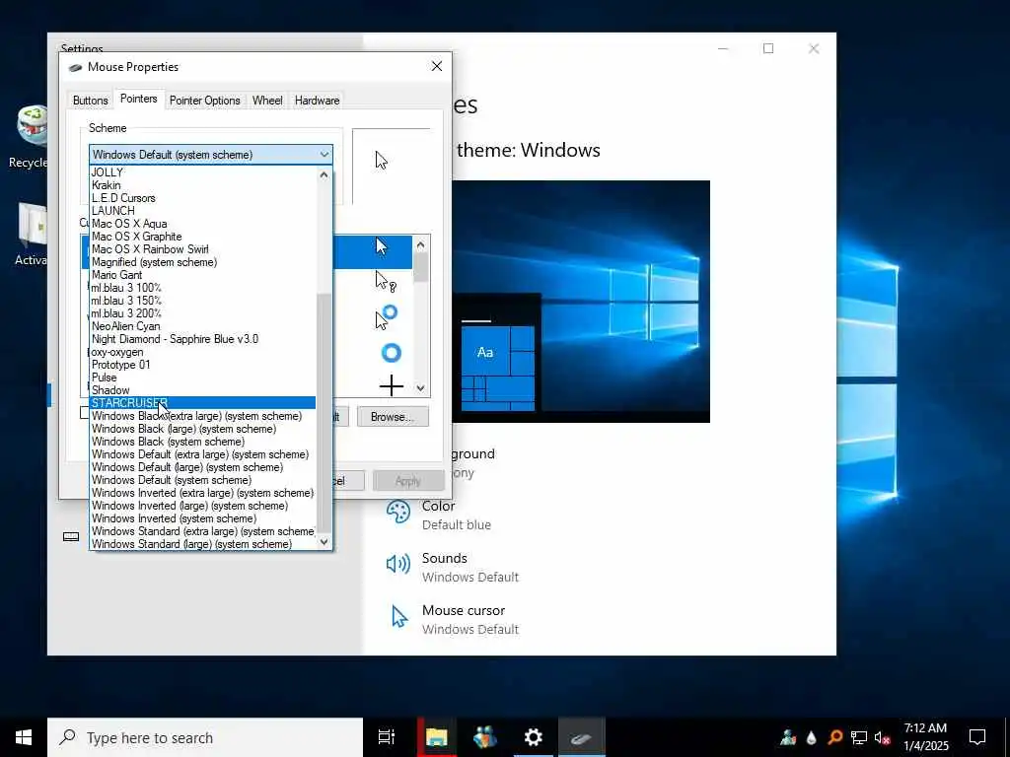Select the Help Select cursor icon
Screen dimensions: 1010x757
386,281
